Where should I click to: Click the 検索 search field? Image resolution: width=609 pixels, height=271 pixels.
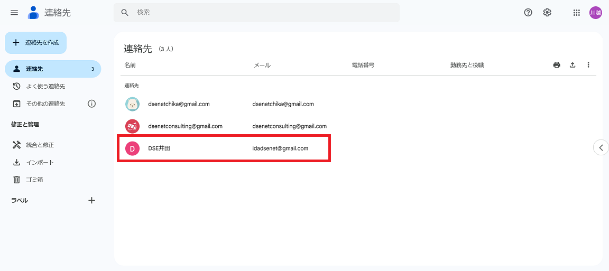(256, 13)
